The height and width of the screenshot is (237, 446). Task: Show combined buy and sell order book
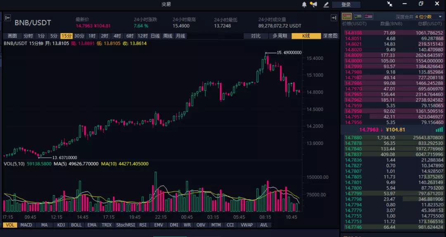[347, 17]
